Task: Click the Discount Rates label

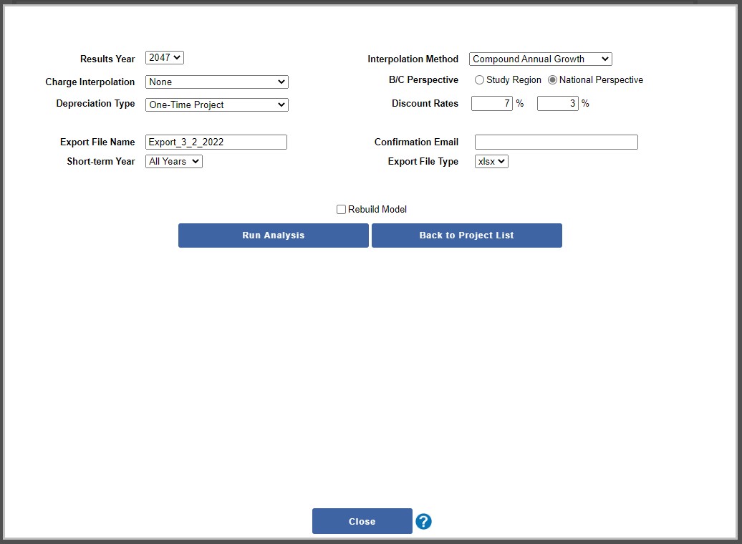Action: [x=425, y=104]
